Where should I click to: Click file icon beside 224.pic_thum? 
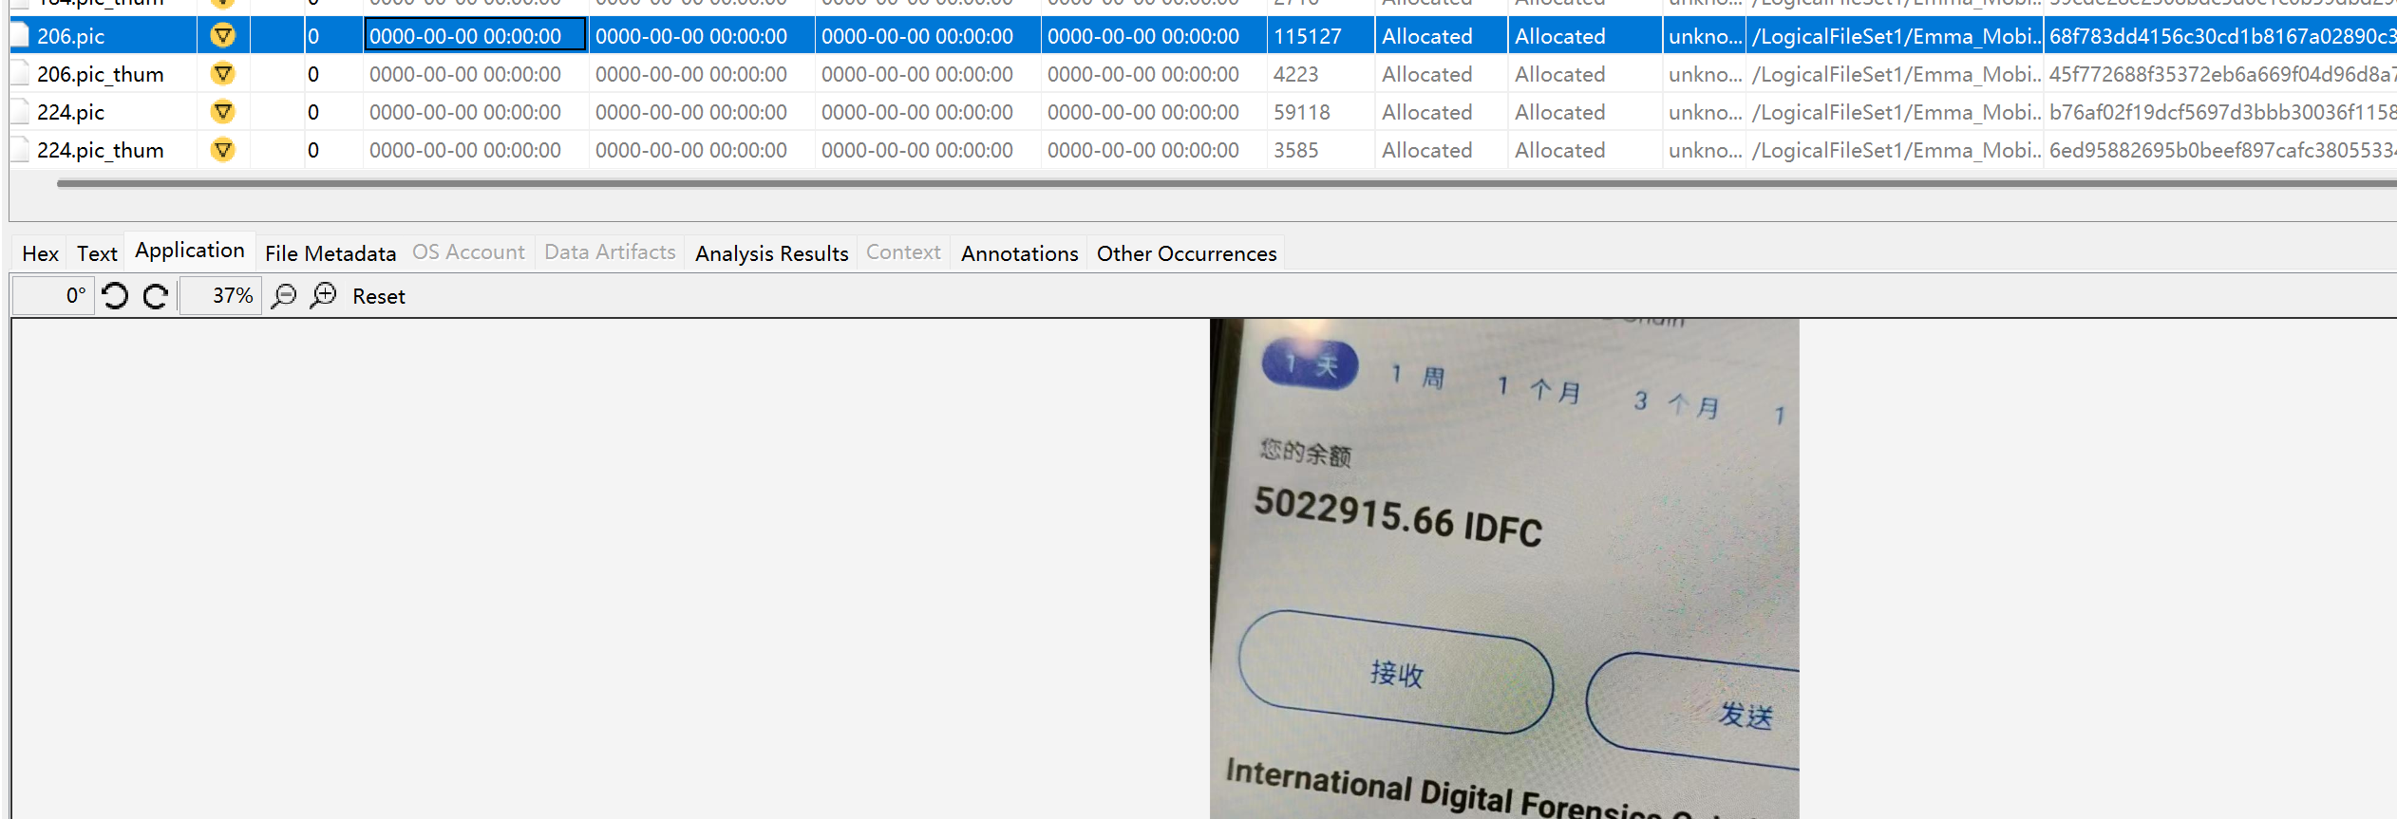pos(20,150)
